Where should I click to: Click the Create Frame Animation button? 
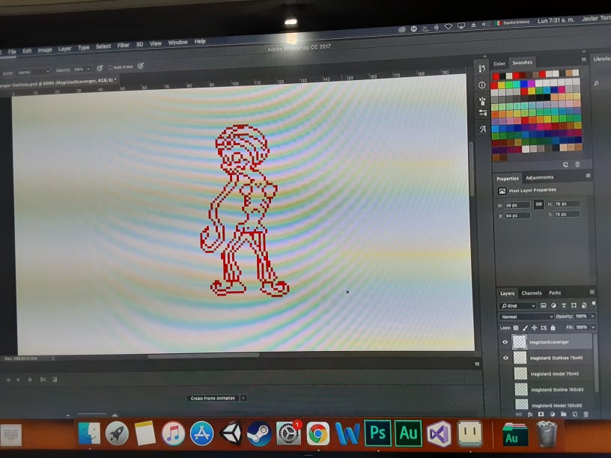[x=213, y=398]
